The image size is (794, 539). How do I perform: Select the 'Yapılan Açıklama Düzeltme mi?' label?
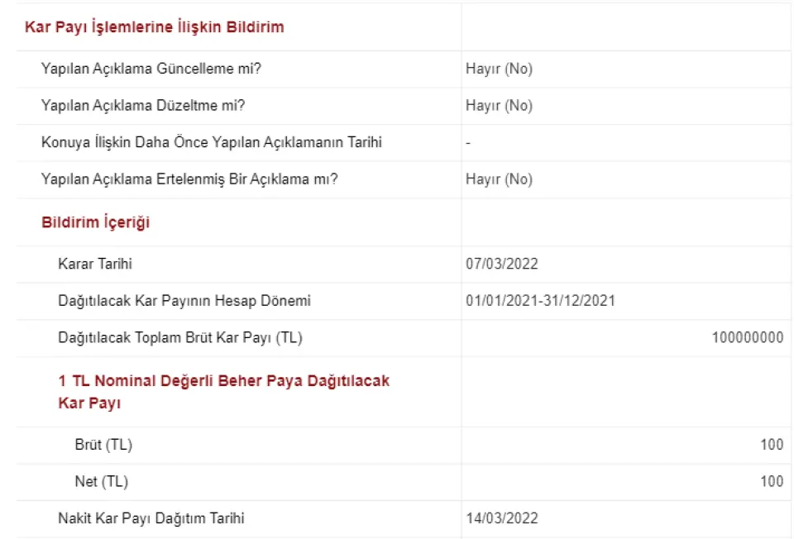143,106
